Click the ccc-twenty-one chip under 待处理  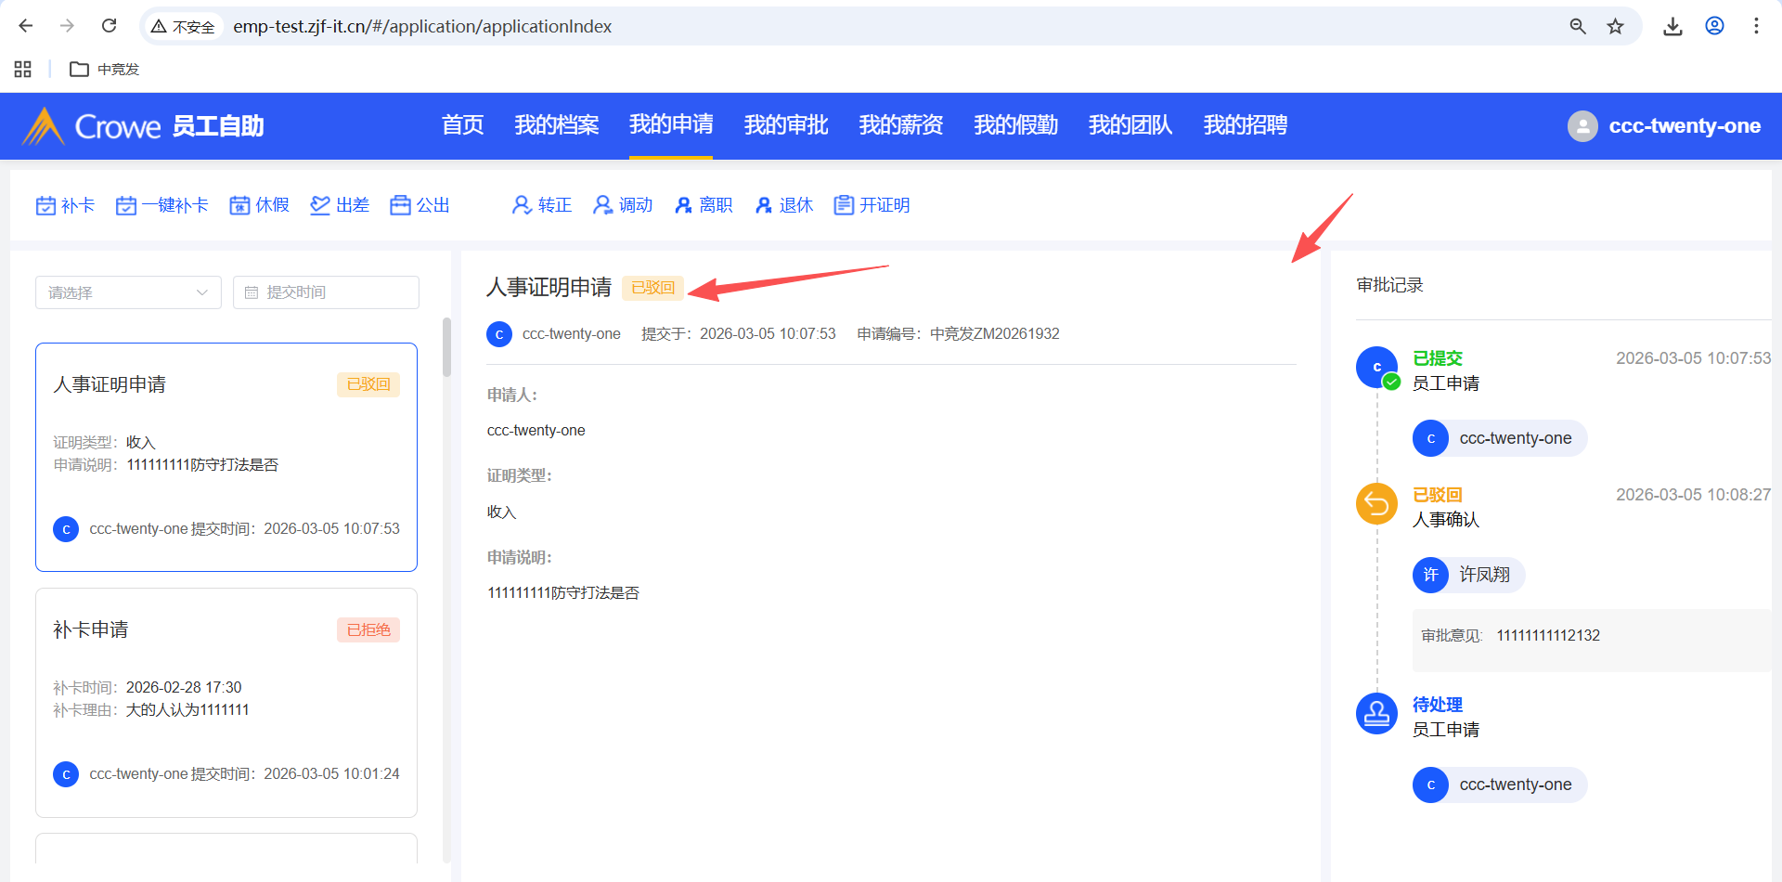pos(1500,785)
